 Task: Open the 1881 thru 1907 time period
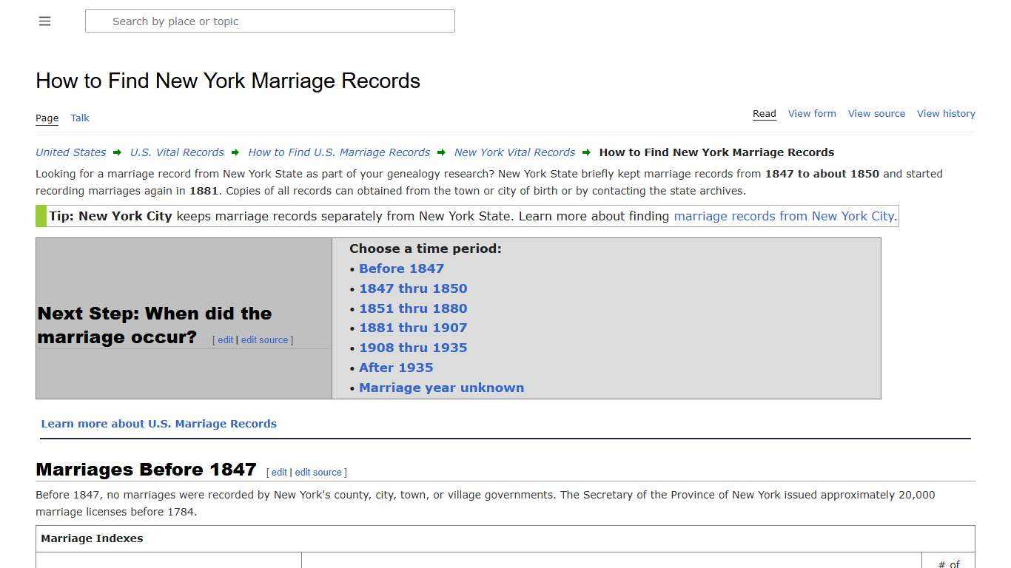(413, 327)
